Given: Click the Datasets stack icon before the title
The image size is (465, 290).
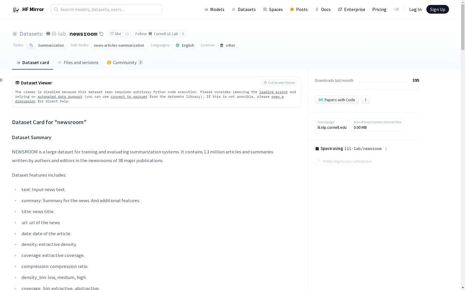Looking at the screenshot, I should pos(15,34).
